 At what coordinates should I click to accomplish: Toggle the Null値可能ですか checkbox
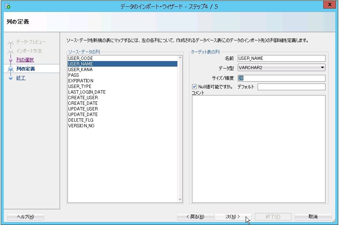click(194, 87)
